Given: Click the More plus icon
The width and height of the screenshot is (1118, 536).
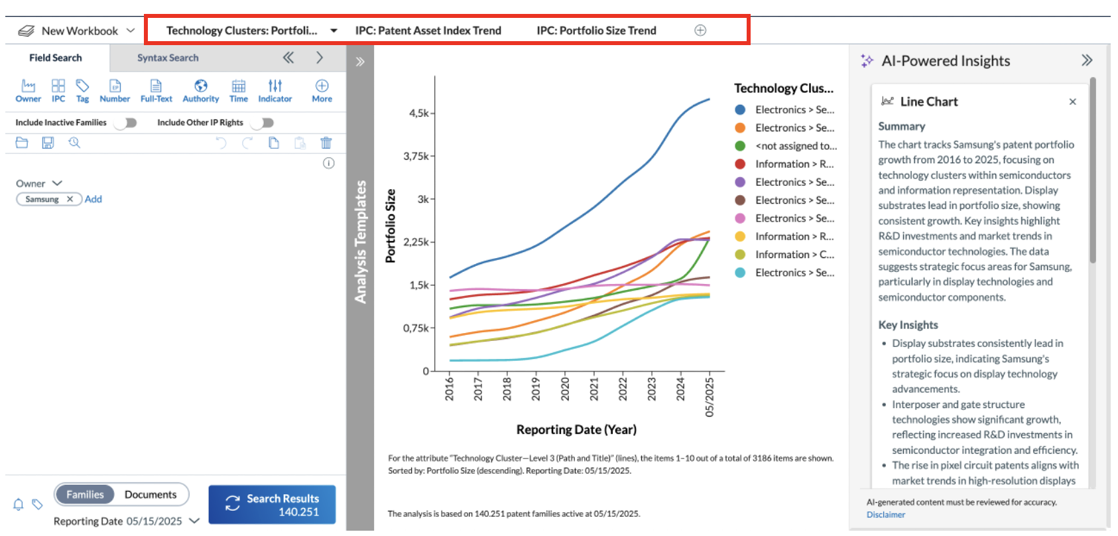Looking at the screenshot, I should 322,86.
